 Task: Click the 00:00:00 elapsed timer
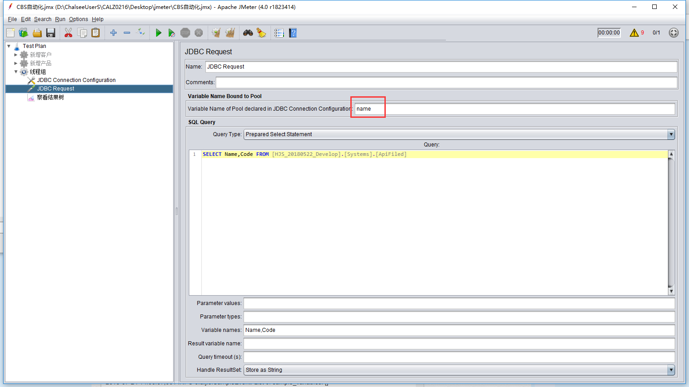[x=609, y=33]
